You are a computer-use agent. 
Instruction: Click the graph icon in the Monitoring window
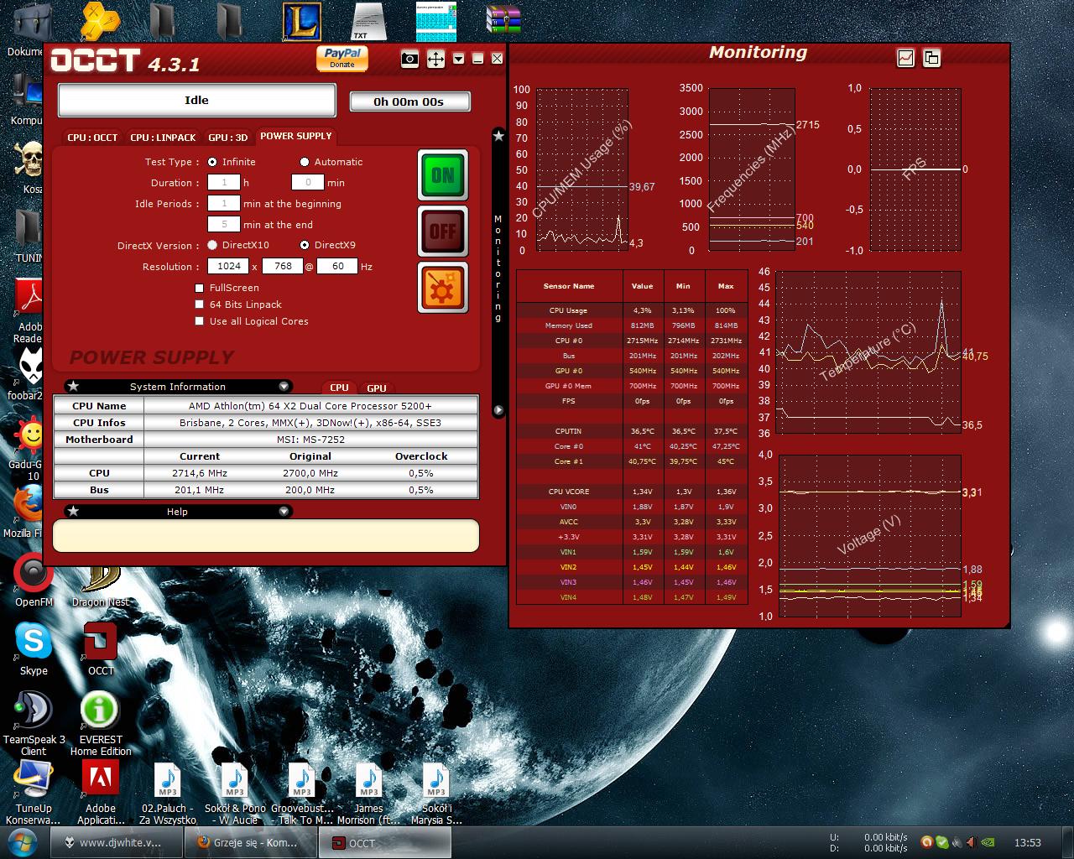point(906,58)
